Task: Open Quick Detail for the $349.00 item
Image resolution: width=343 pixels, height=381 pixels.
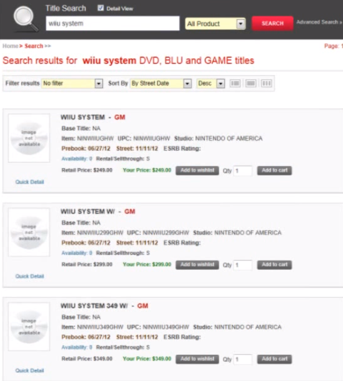Action: coord(30,371)
